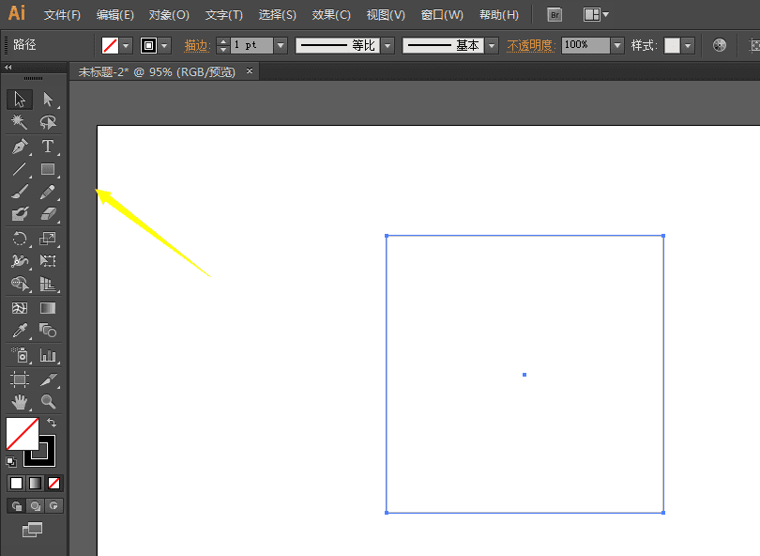Click the stroke weight stepper arrows

pyautogui.click(x=223, y=46)
